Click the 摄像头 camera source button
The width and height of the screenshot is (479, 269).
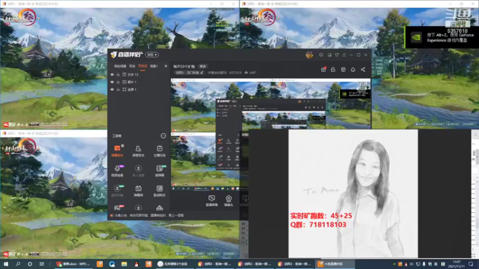coord(229,201)
